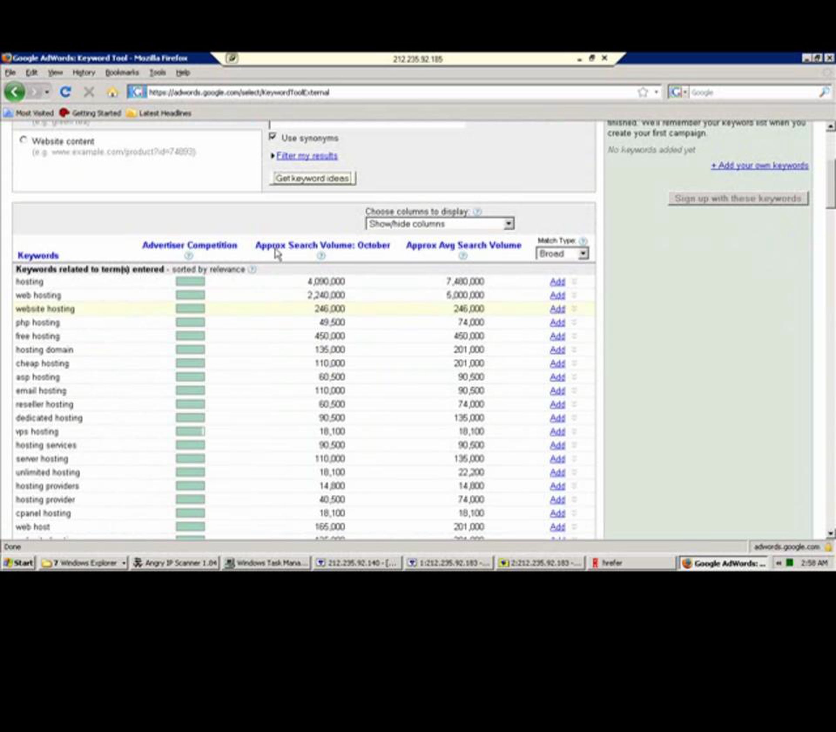Click competition bar for vps hosting row

[x=190, y=432]
